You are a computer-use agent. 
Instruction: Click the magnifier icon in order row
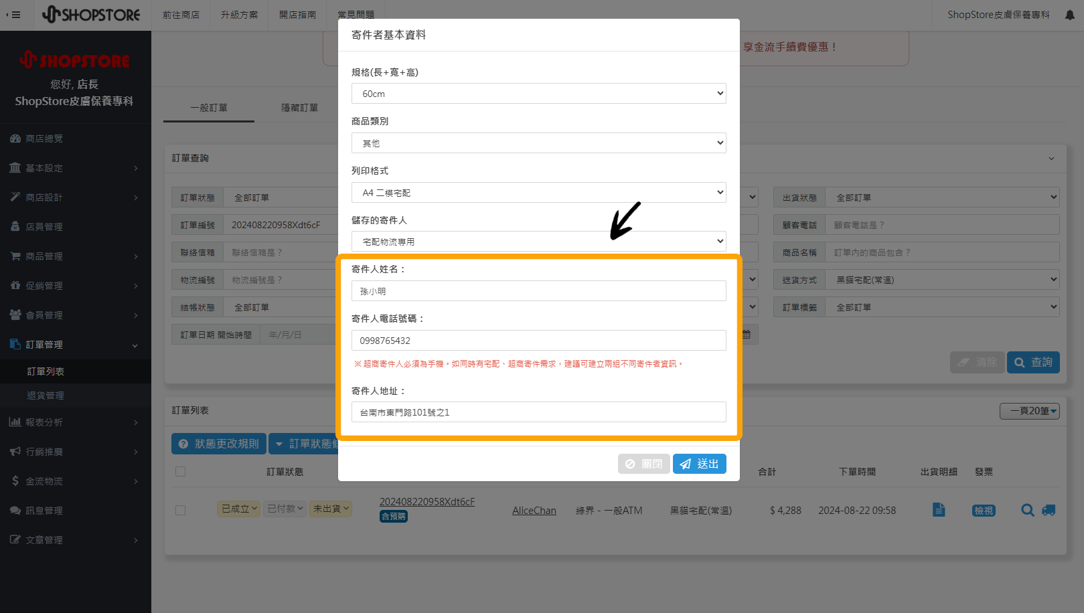(x=1027, y=510)
